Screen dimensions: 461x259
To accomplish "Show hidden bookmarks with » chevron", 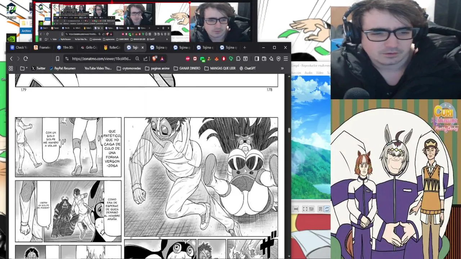I will tap(282, 68).
